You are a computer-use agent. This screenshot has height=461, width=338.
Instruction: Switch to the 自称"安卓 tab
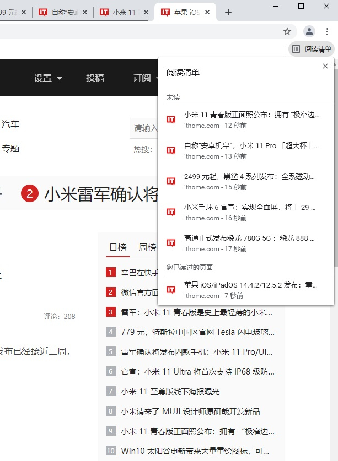63,12
